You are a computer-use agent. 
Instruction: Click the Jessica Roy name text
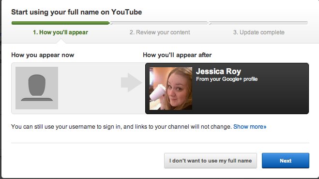[218, 71]
